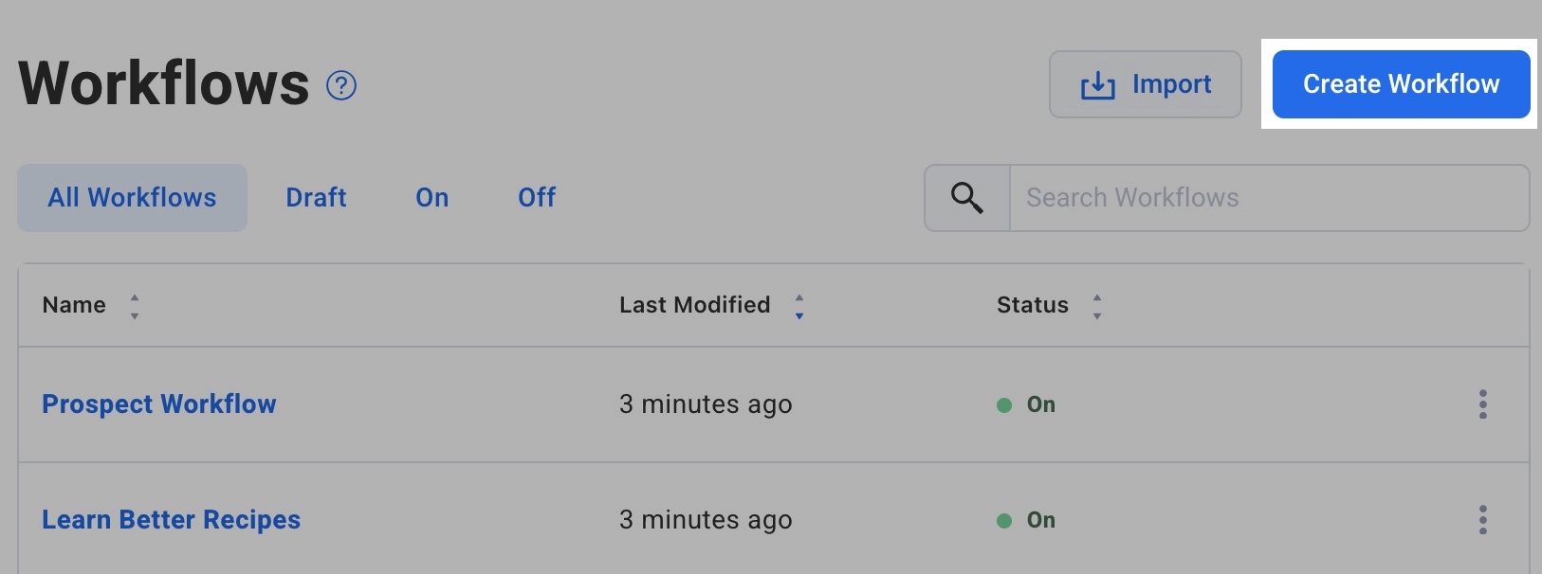This screenshot has width=1542, height=574.
Task: Open the Prospect Workflow link
Action: [158, 404]
